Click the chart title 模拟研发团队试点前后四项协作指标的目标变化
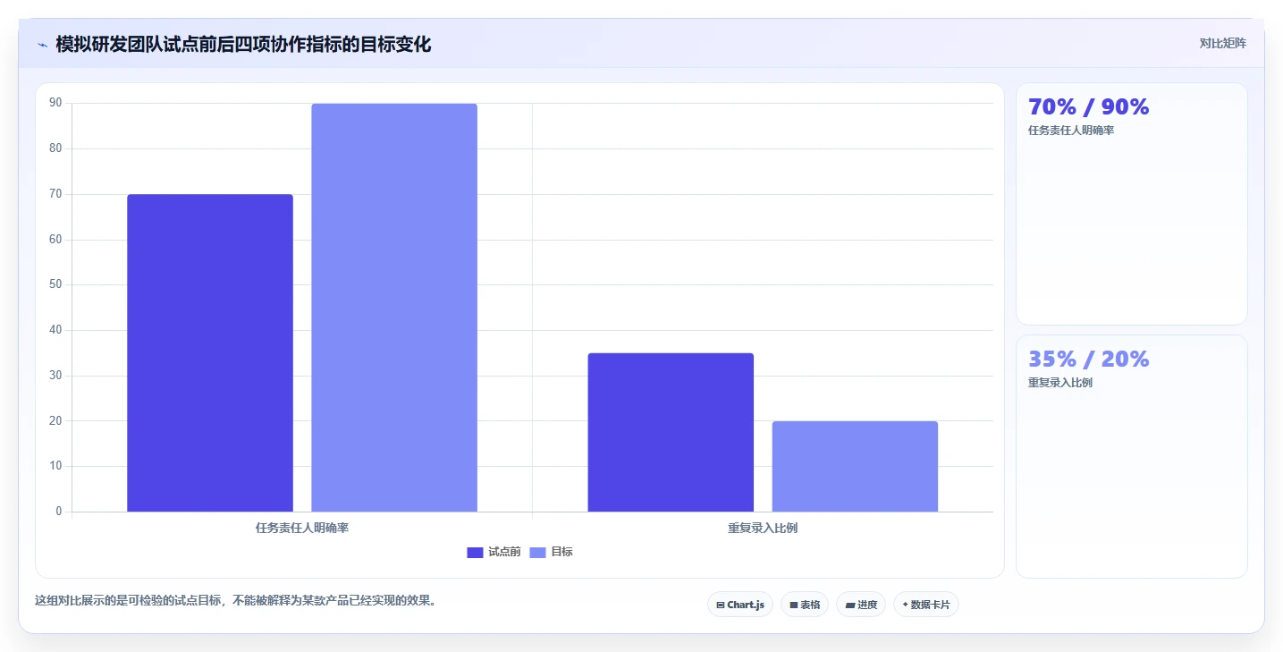Viewport: 1283px width, 652px height. coord(243,45)
